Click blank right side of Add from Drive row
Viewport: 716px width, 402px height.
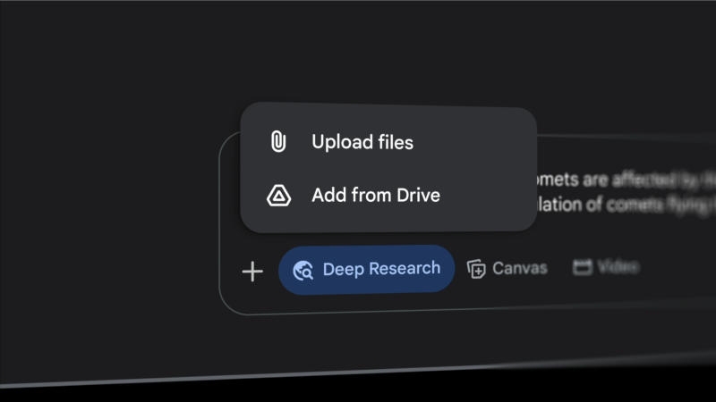(x=492, y=195)
